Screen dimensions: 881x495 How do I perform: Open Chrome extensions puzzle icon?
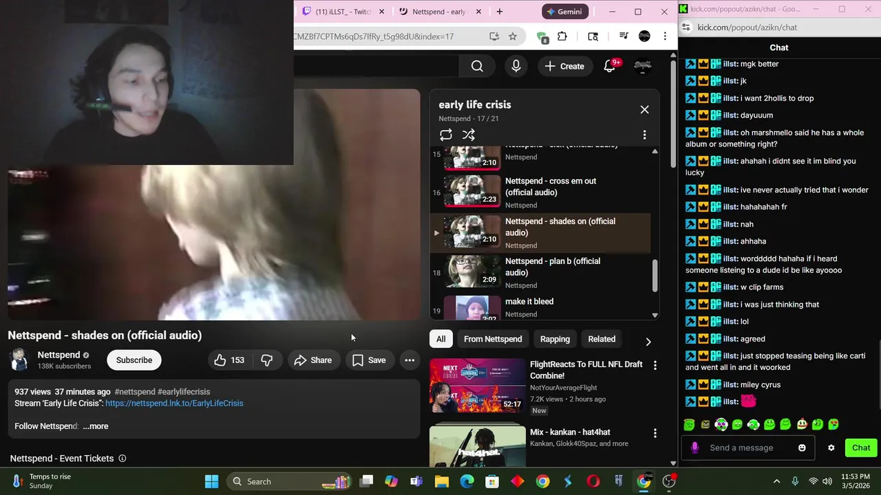(562, 36)
